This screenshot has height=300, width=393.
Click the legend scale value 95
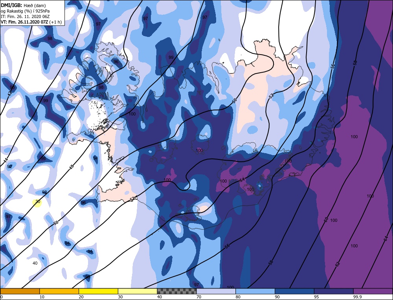pyautogui.click(x=316, y=297)
